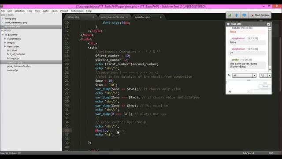Click line number 36 in the gutter
This screenshot has width=282, height=159.
click(67, 131)
